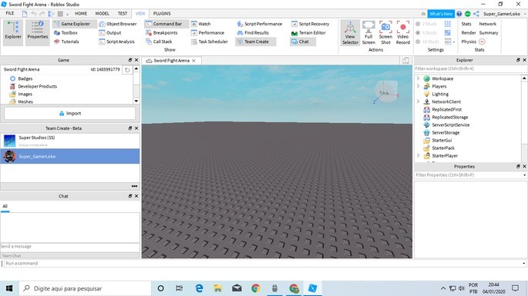The width and height of the screenshot is (528, 296).
Task: Open the Toolbox panel
Action: 66,32
